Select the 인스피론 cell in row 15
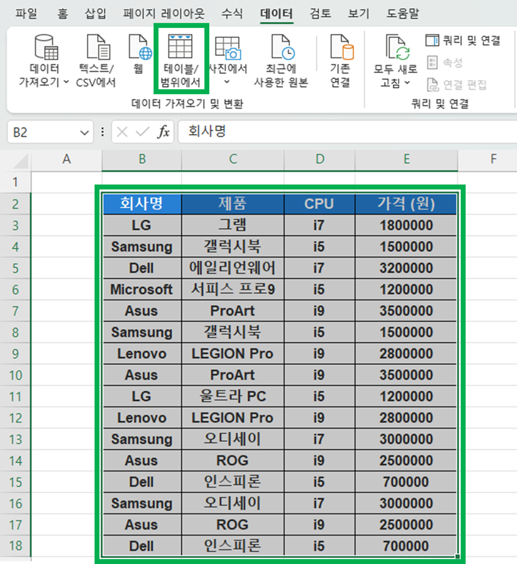Image resolution: width=517 pixels, height=564 pixels. pyautogui.click(x=233, y=482)
